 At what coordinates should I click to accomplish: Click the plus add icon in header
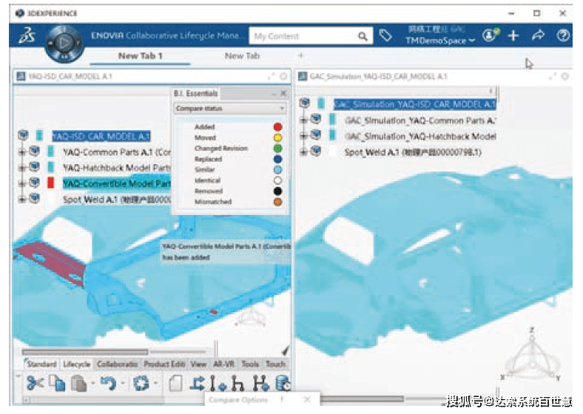[513, 35]
